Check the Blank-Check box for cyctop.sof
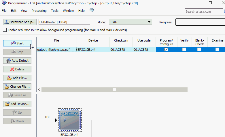Screen dimensions: 225x137 199,50
